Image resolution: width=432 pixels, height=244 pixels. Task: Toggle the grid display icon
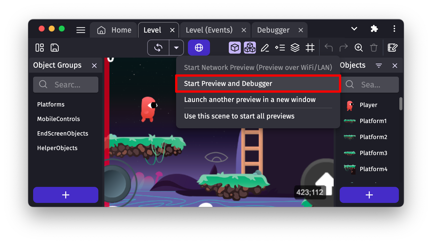click(310, 48)
